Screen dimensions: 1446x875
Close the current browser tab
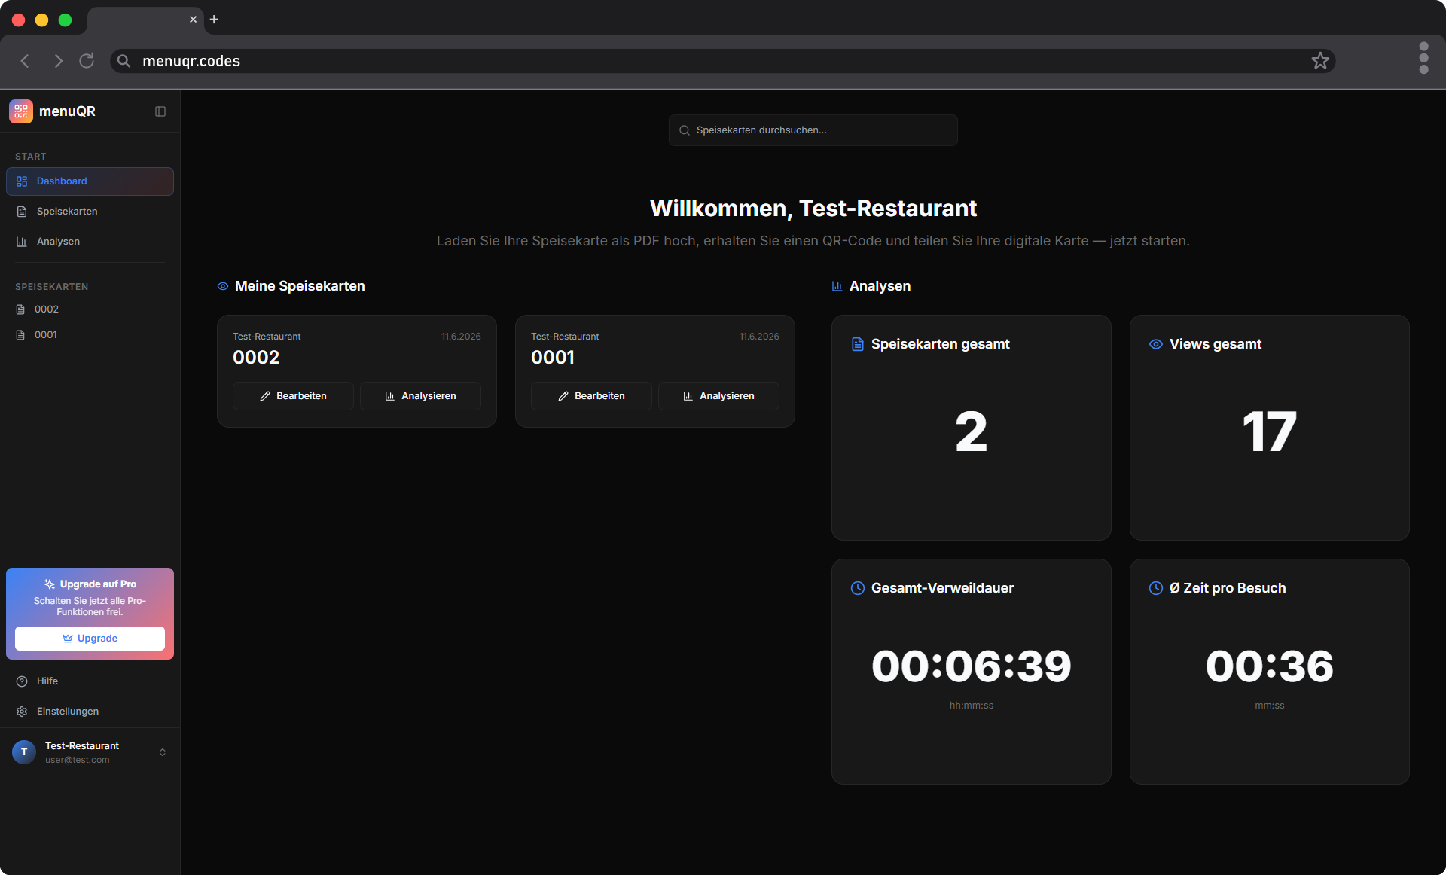(194, 20)
